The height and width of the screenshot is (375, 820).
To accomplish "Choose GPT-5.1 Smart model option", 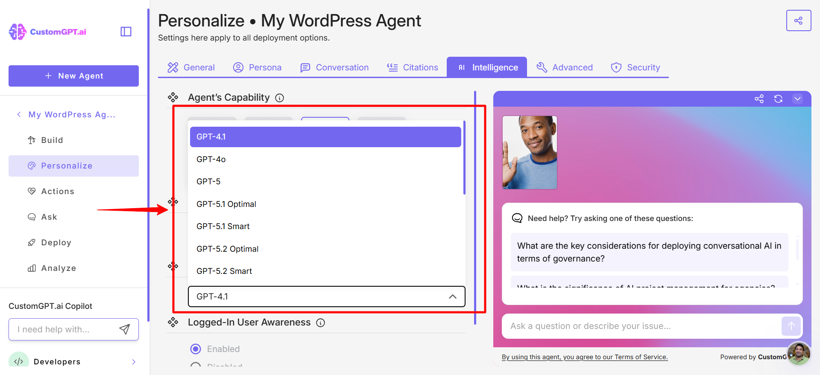I will pyautogui.click(x=325, y=226).
